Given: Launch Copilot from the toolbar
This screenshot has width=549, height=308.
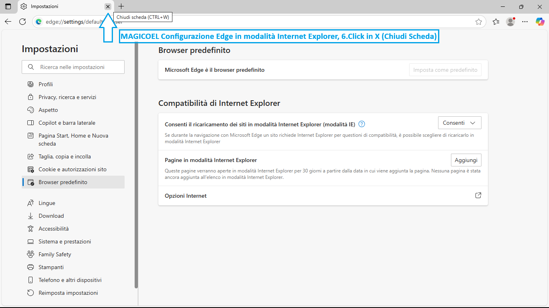Looking at the screenshot, I should [x=540, y=22].
